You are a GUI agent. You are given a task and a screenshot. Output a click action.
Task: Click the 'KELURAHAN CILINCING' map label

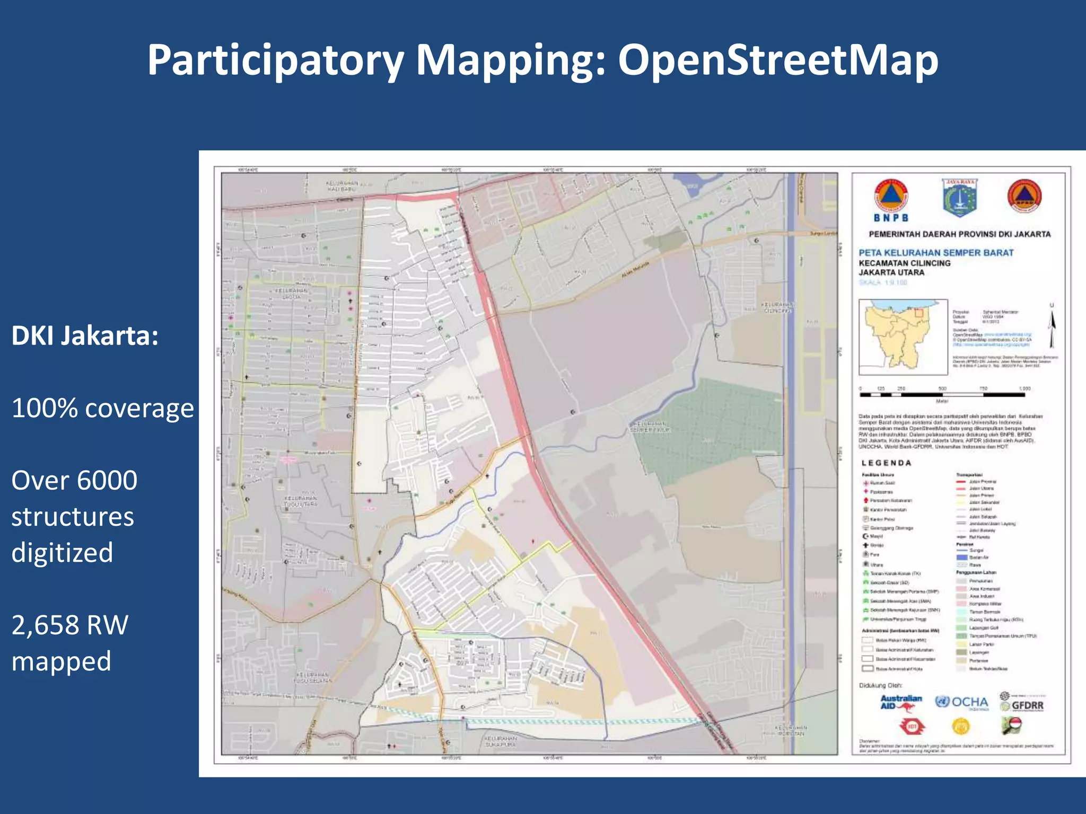coord(778,307)
